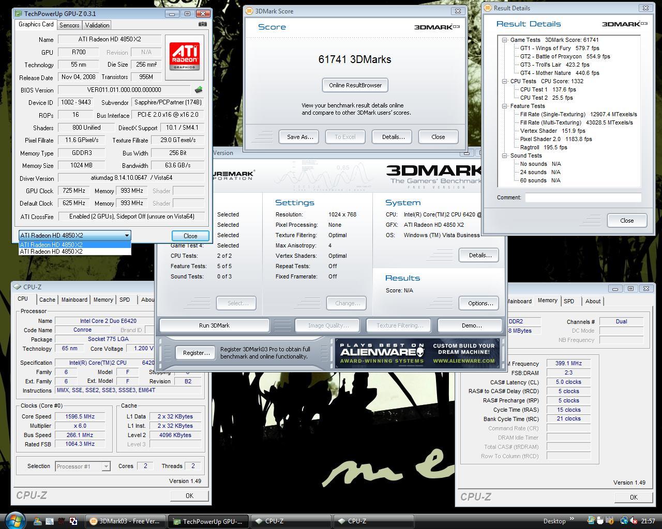Click Save As in 3DMark Score window
Viewport: 662px width, 529px height.
[x=300, y=137]
